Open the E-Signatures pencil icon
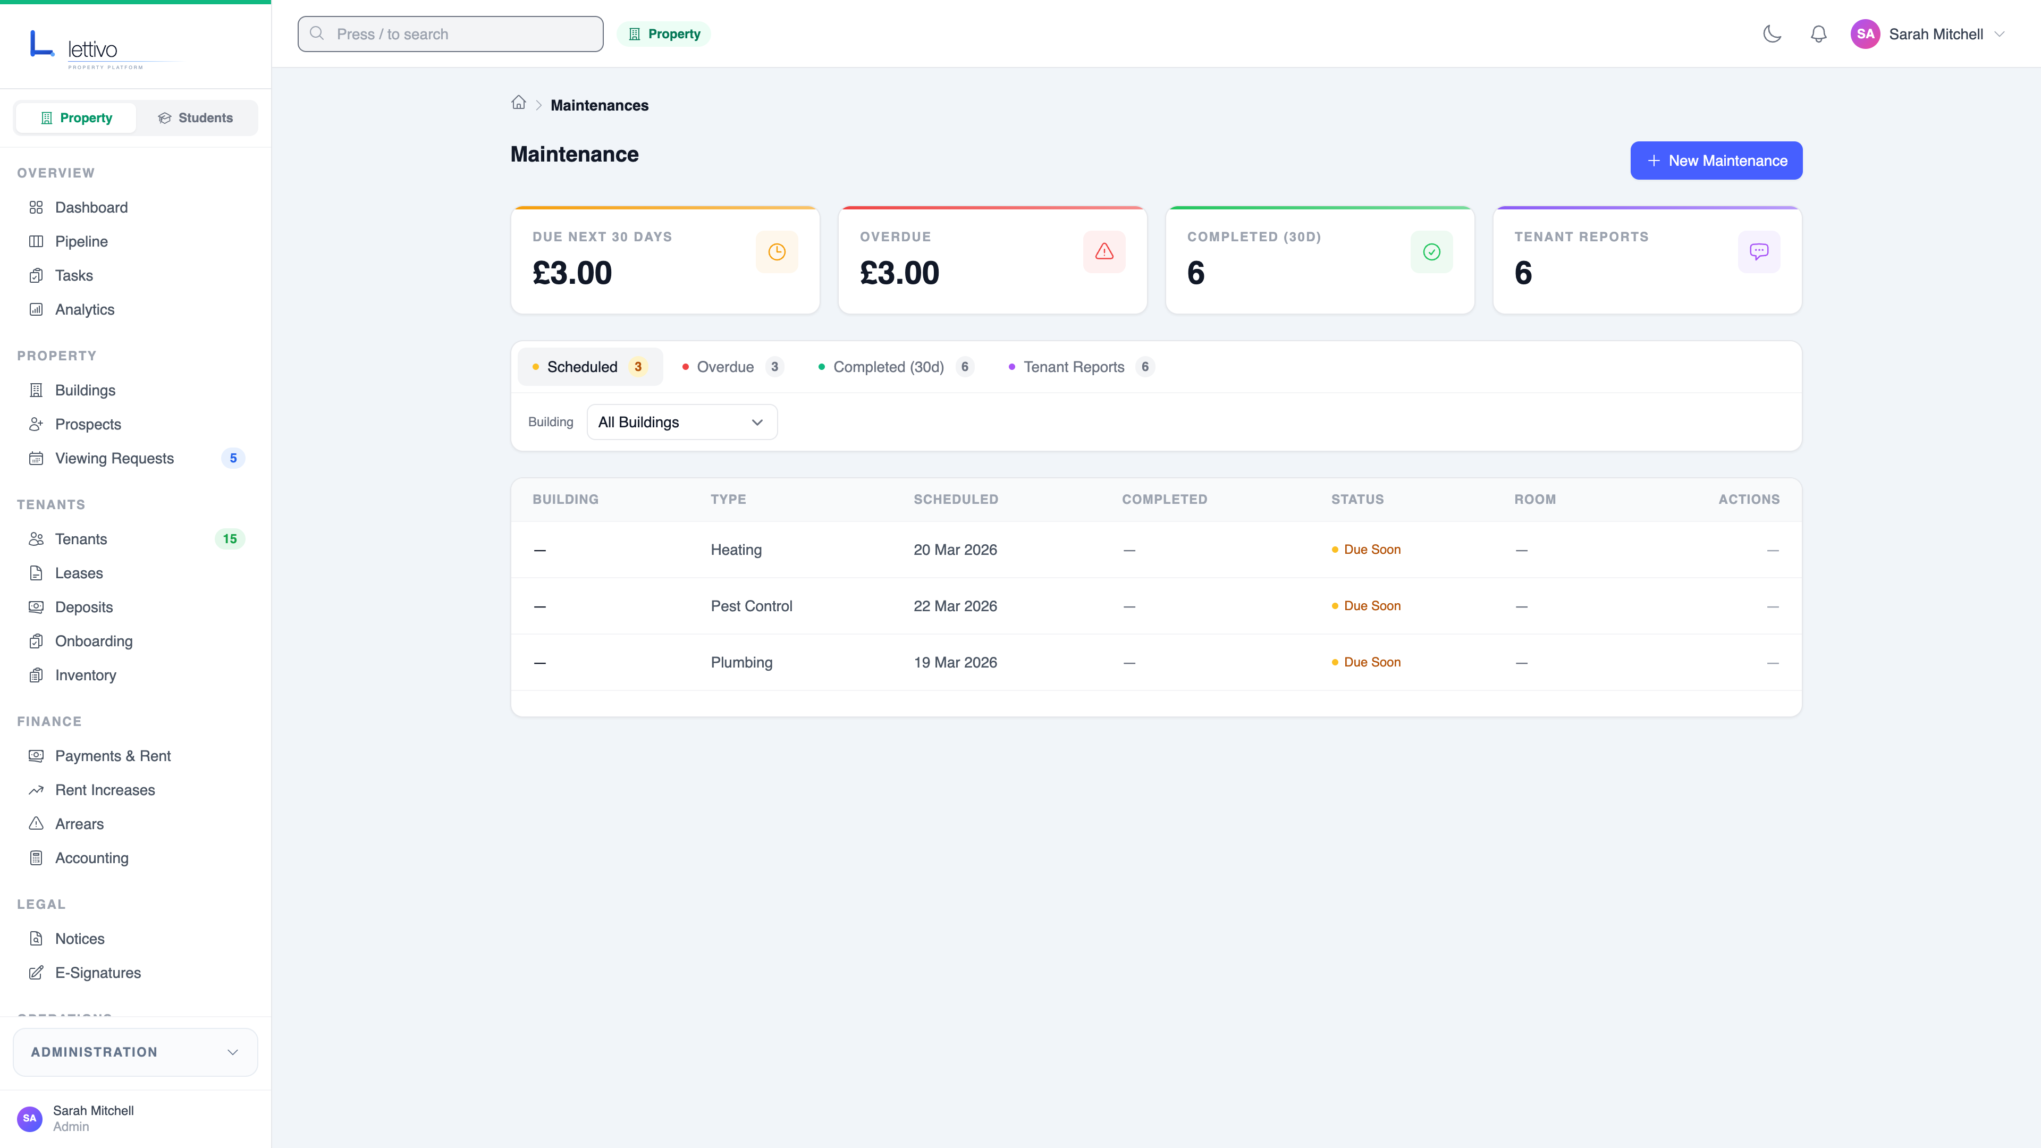This screenshot has height=1148, width=2041. click(x=37, y=973)
